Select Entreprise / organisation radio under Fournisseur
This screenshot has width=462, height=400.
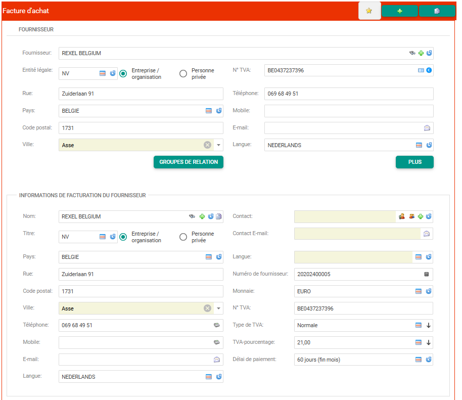click(123, 73)
